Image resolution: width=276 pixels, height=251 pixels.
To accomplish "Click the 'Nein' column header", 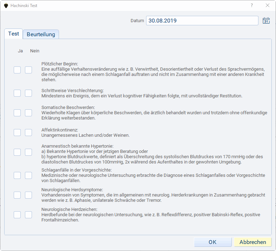I will pyautogui.click(x=35, y=51).
